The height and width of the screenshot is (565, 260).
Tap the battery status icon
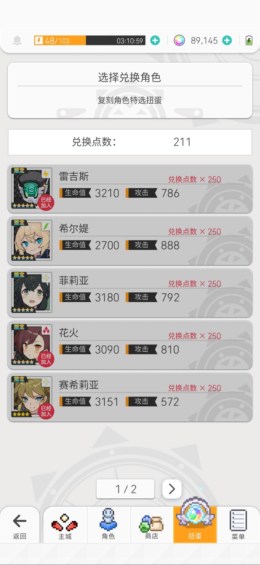[249, 41]
